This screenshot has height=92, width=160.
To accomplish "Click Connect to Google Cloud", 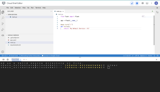I will pyautogui.click(x=50, y=56).
